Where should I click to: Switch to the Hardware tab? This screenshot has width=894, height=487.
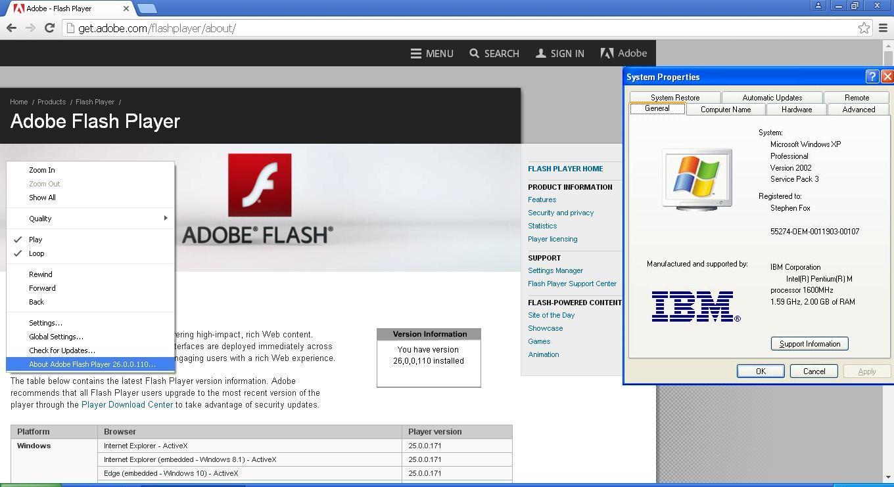tap(797, 110)
